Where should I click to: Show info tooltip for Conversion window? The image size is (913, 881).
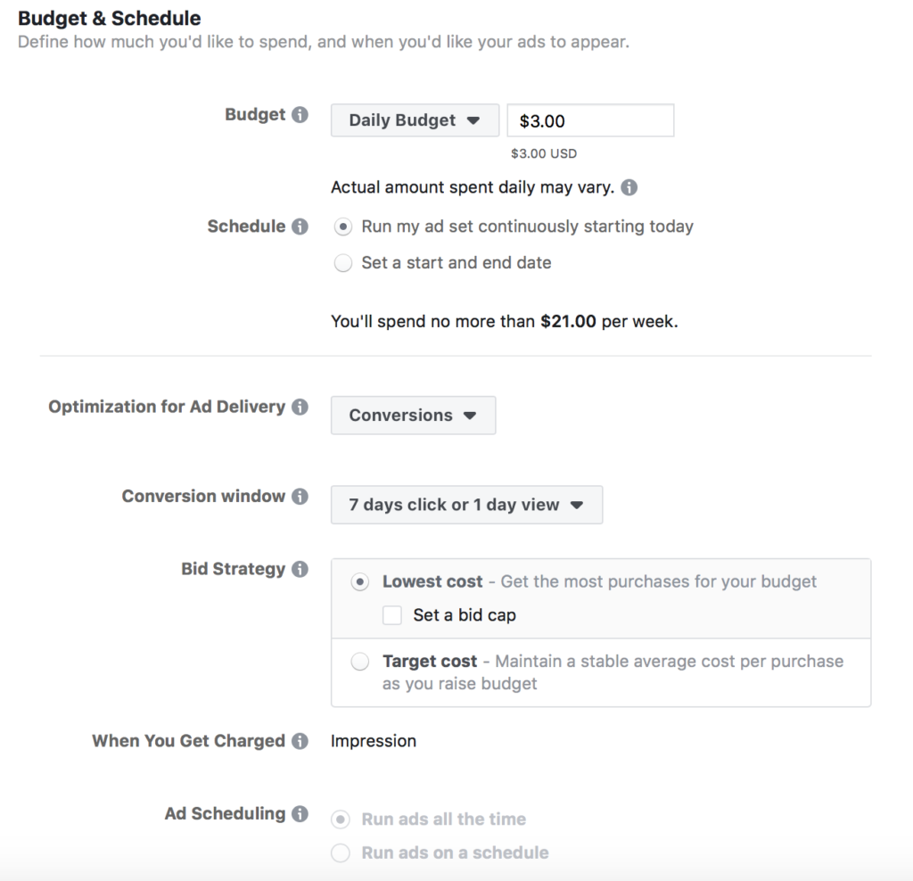point(300,497)
